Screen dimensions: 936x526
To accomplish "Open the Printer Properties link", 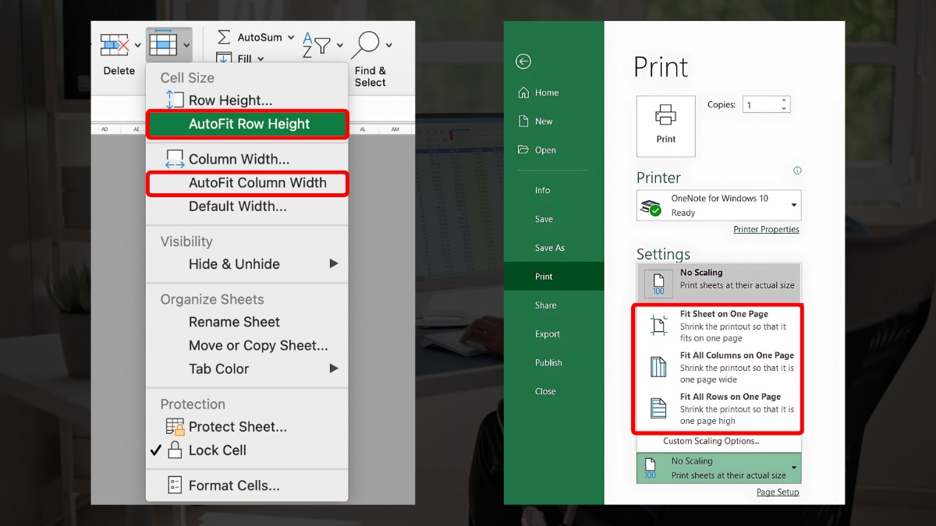I will tap(766, 230).
